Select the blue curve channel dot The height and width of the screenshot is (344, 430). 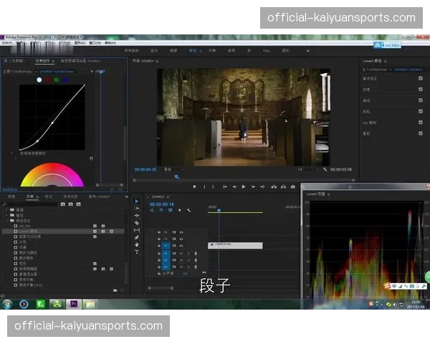(x=65, y=80)
